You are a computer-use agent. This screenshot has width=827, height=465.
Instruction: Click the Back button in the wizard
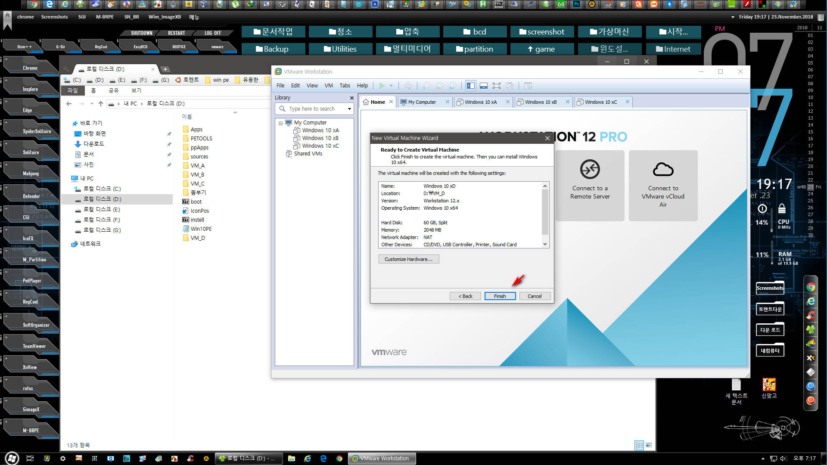point(465,296)
